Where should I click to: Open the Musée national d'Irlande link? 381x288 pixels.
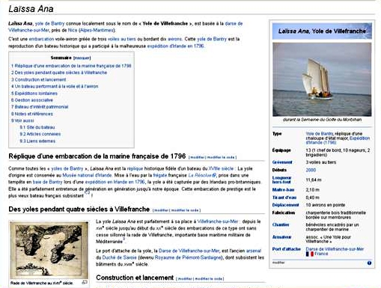pos(87,175)
